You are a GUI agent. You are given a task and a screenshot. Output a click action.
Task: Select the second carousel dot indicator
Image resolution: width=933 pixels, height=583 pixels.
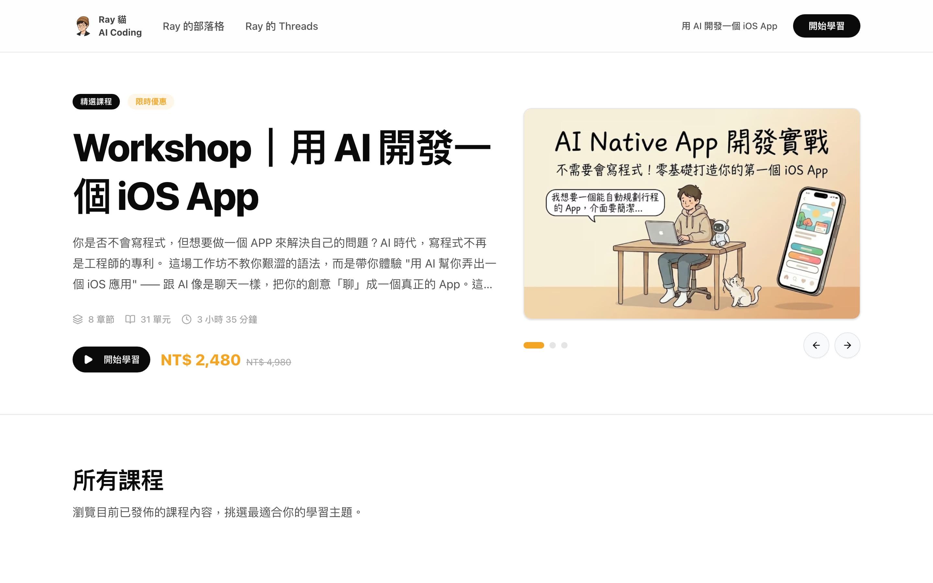coord(552,345)
